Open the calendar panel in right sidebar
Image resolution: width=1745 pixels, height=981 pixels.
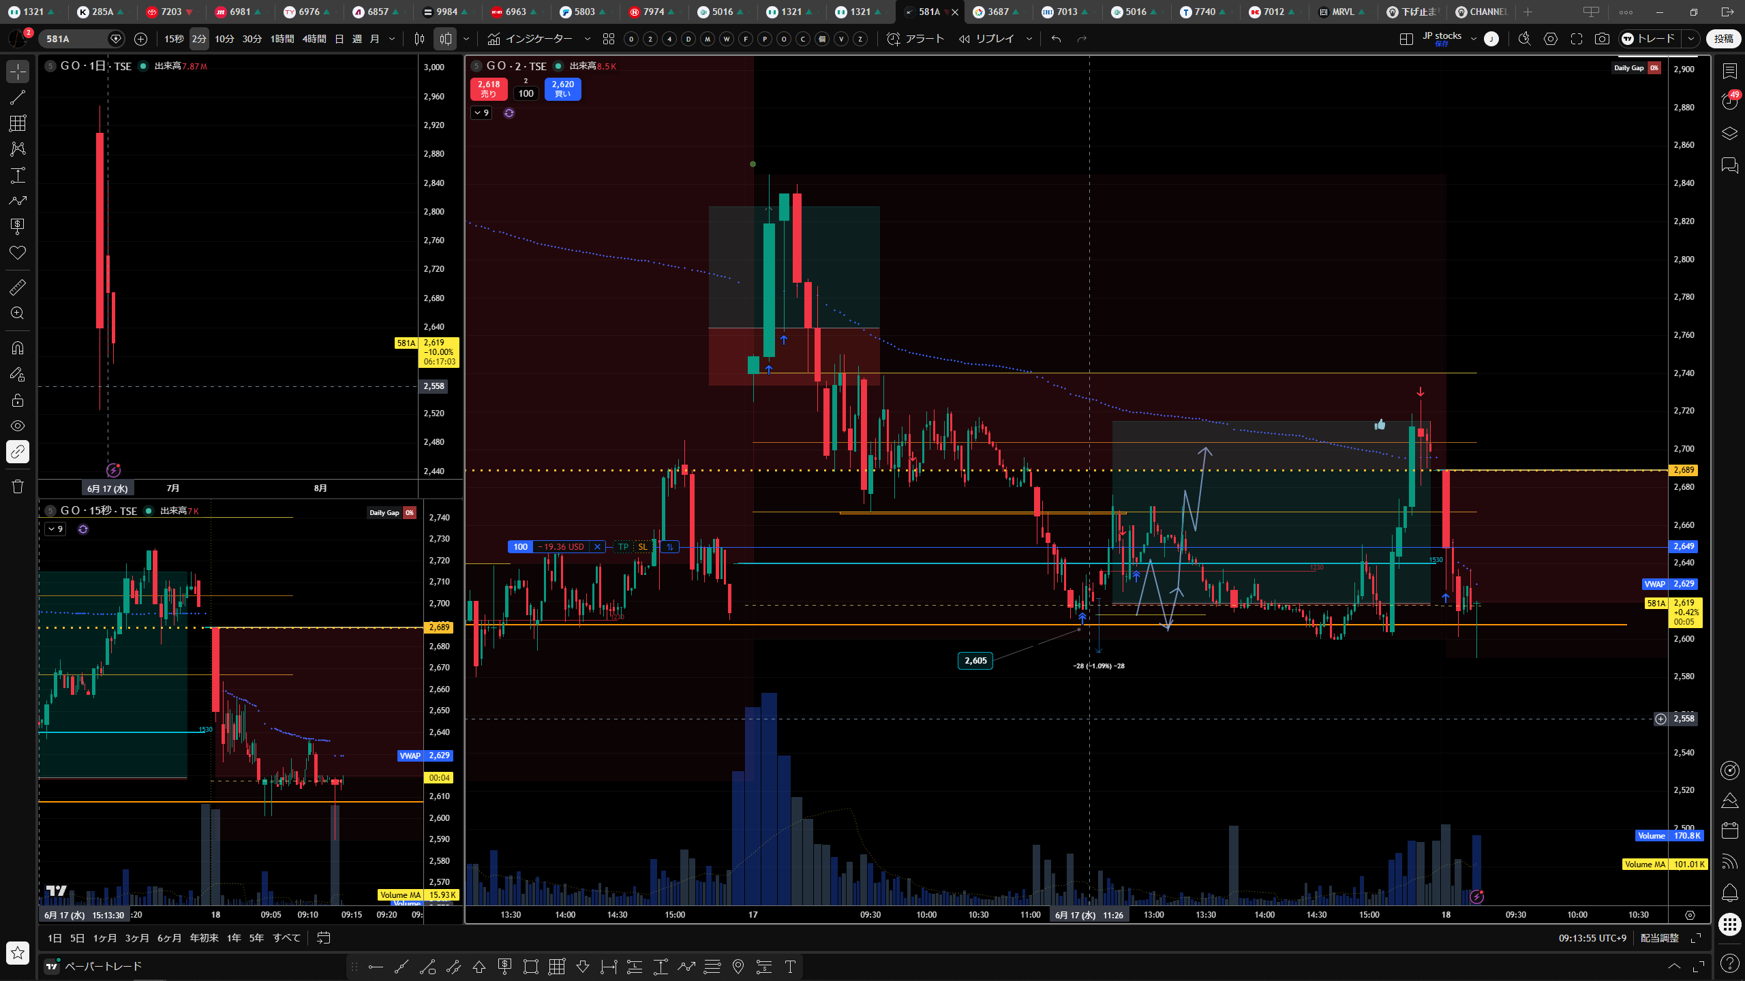(x=1730, y=830)
